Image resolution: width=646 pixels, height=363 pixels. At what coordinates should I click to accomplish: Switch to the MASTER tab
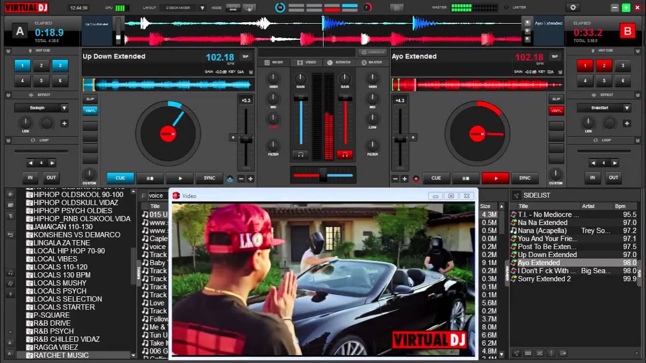click(372, 62)
